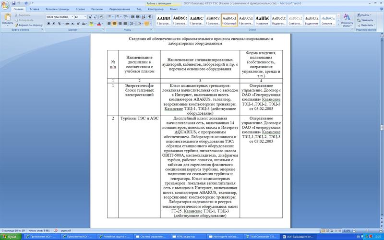Show paragraph marks (pilcrow) icon

(148, 17)
